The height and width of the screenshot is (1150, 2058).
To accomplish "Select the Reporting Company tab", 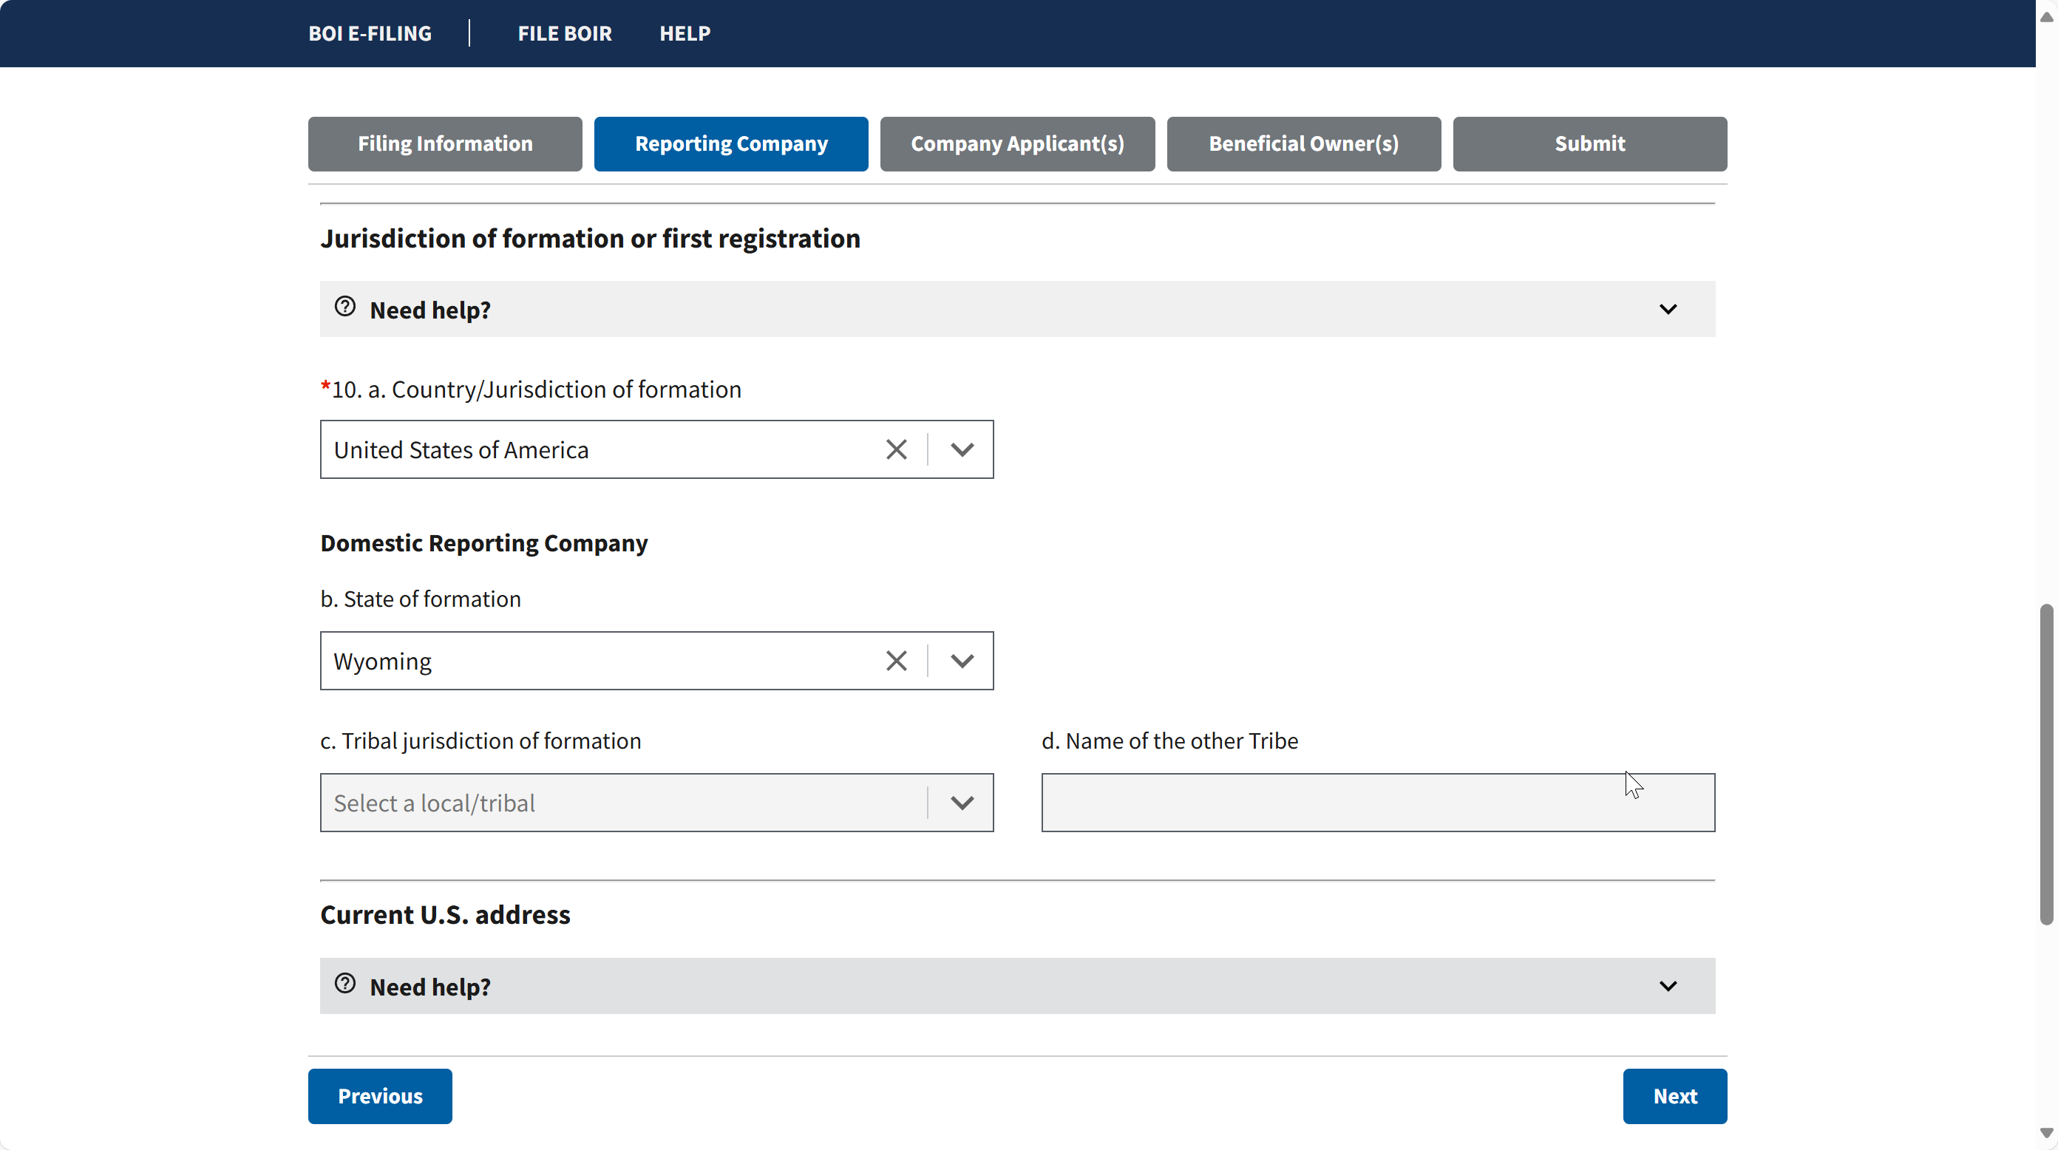I will [x=731, y=143].
